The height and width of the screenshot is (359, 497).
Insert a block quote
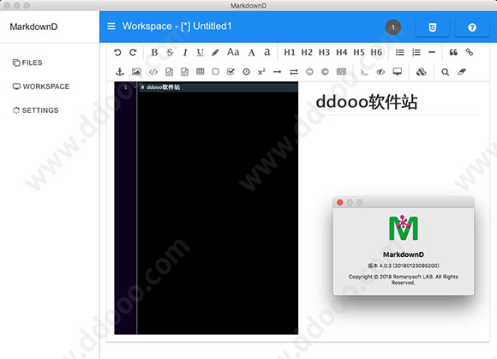point(453,52)
